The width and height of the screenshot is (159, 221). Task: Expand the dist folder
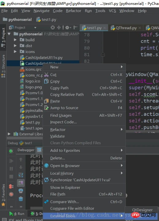point(15,46)
